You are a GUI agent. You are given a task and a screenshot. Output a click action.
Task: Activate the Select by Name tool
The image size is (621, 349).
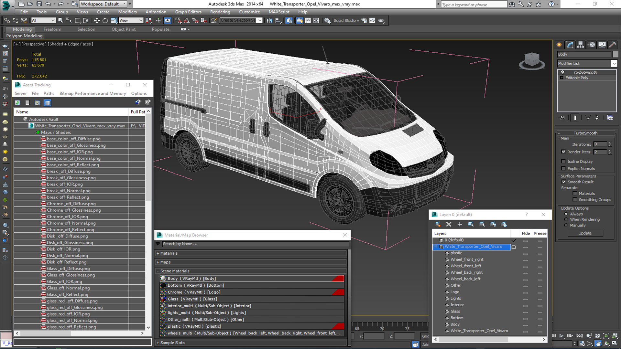(x=69, y=20)
